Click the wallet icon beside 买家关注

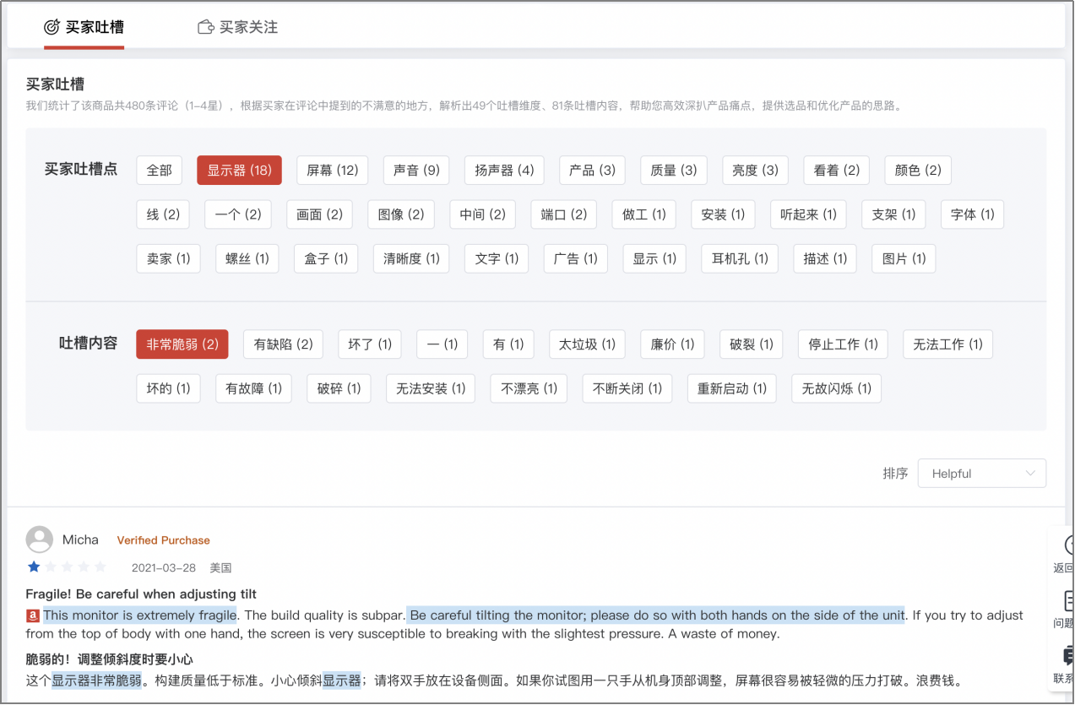(205, 26)
